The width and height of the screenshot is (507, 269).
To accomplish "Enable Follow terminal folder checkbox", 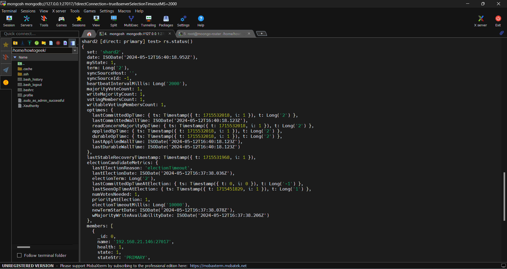I will pyautogui.click(x=19, y=255).
